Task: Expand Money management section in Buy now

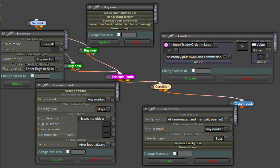Action: pos(120,17)
